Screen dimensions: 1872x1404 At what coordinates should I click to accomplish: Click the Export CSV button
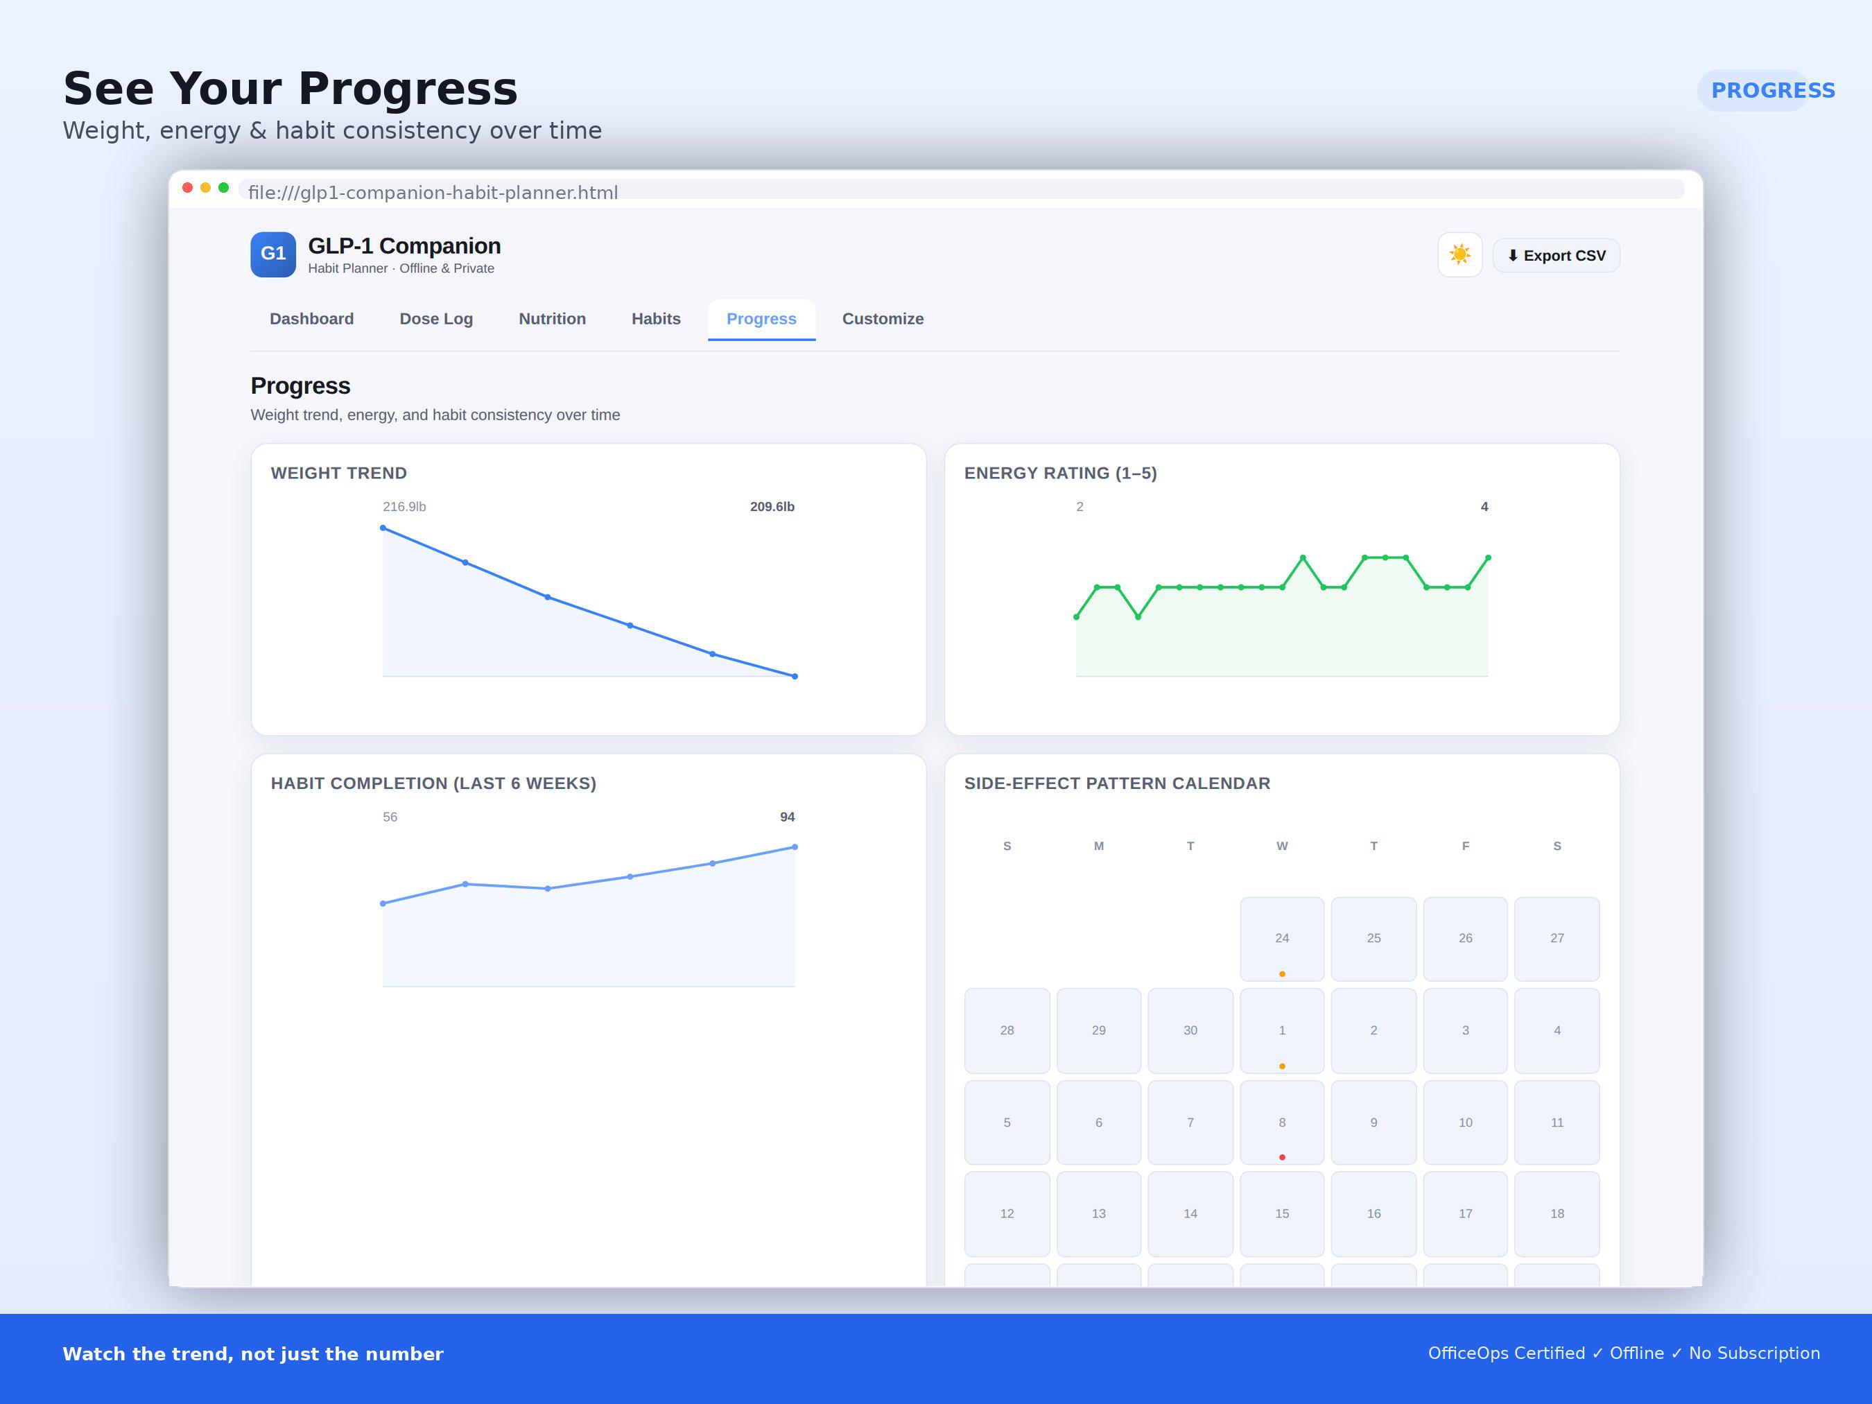[1555, 256]
